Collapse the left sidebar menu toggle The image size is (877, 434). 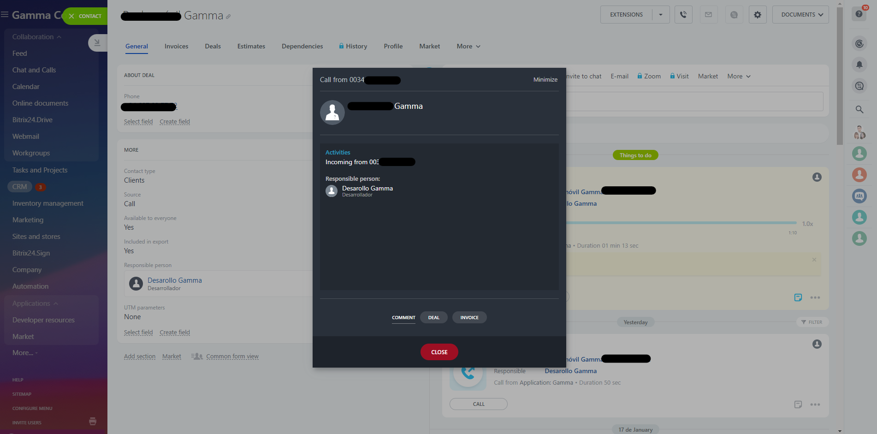tap(97, 43)
